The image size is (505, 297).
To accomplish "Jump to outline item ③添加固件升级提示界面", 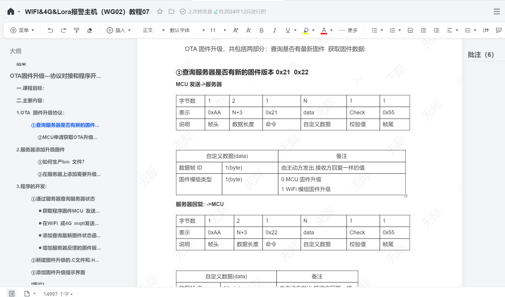I will (58, 273).
